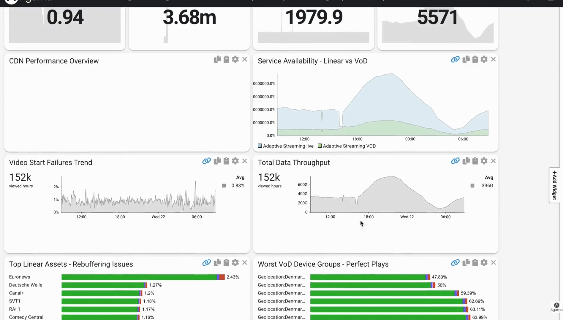
Task: Close the Top Linear Assets widget
Action: click(x=244, y=263)
